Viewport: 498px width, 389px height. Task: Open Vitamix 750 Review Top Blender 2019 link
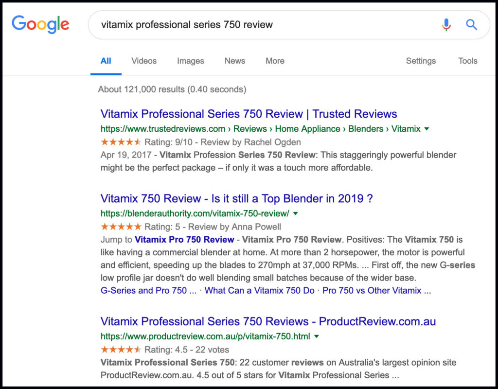pyautogui.click(x=236, y=198)
